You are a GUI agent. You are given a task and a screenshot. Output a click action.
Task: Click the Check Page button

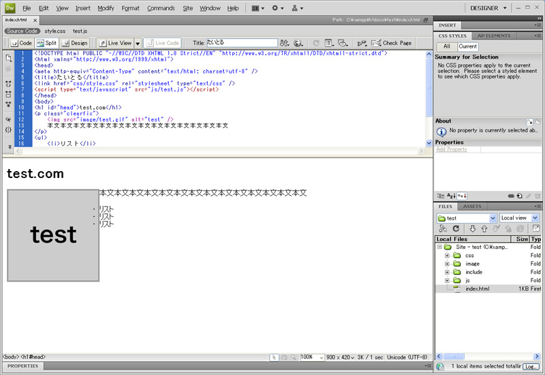(391, 43)
